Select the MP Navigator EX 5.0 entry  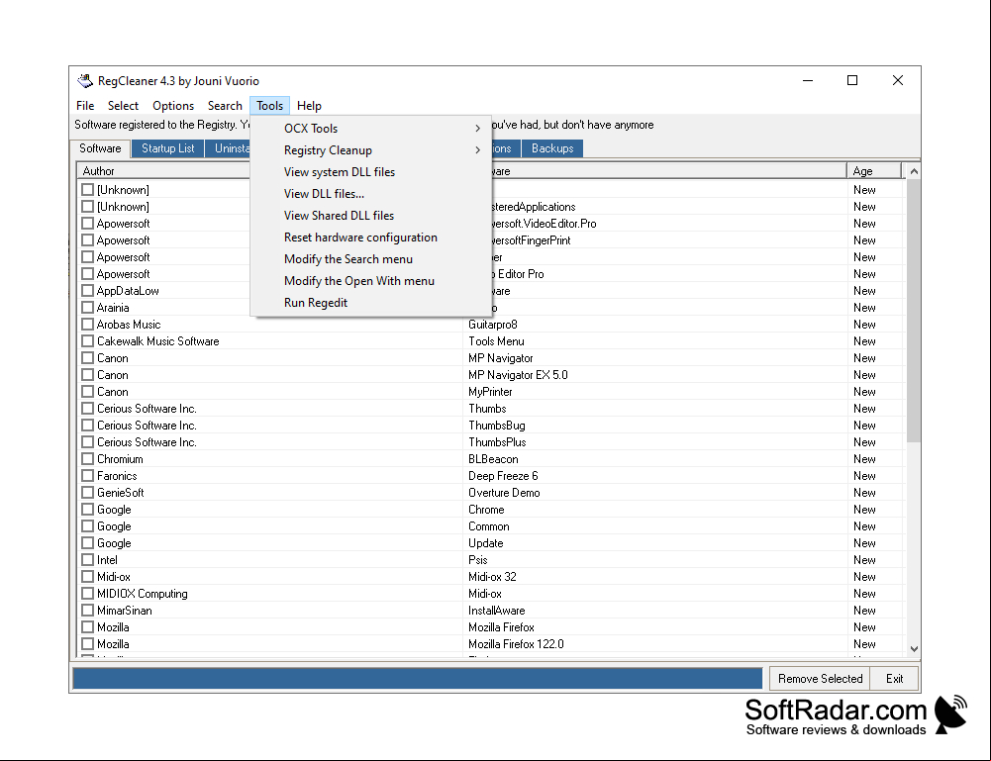coord(518,375)
